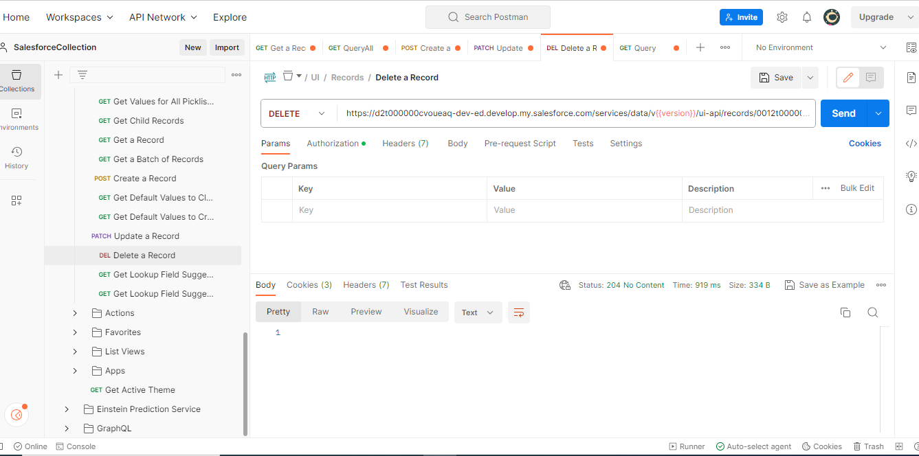919x456 pixels.
Task: Expand the Einstein Prediction Service folder
Action: tap(67, 409)
